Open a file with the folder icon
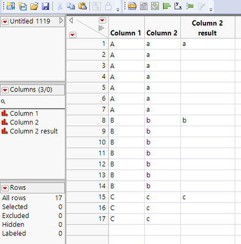 pos(34,6)
